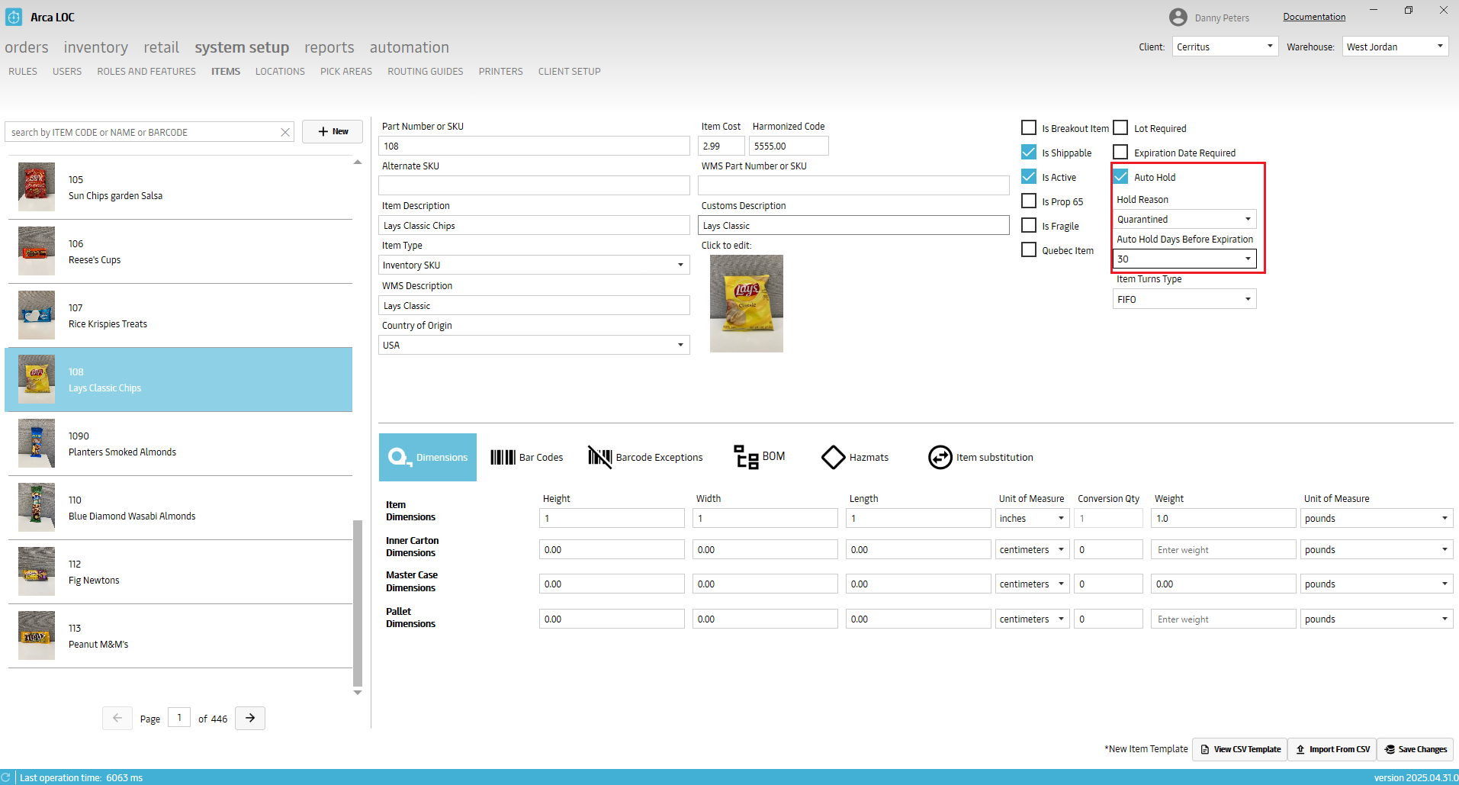Click the Master Case weight field
Screen dimensions: 1459x785
(x=1223, y=584)
